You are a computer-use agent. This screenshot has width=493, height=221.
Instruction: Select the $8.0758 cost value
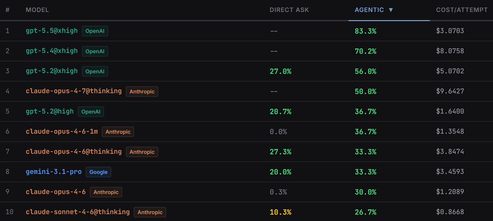coord(450,51)
